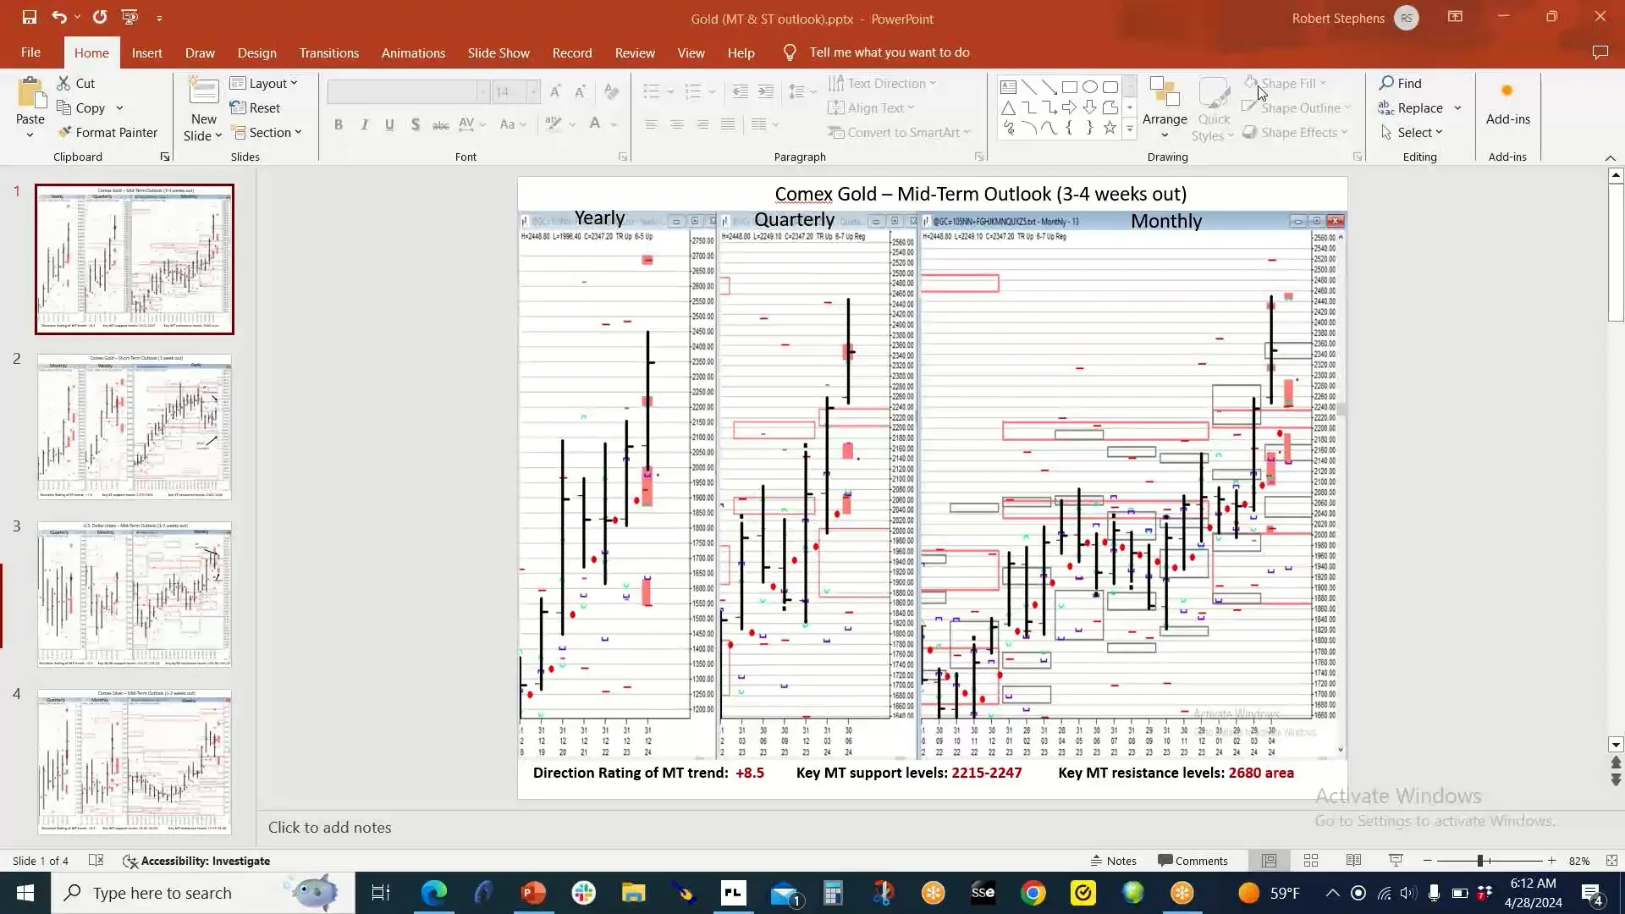Decrease font size
The width and height of the screenshot is (1625, 914).
pos(580,91)
